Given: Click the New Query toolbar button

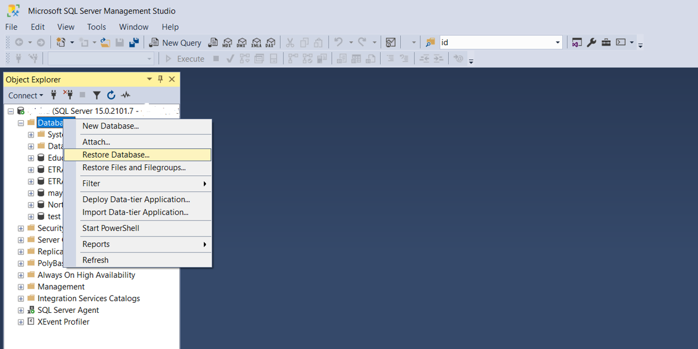Looking at the screenshot, I should point(175,43).
